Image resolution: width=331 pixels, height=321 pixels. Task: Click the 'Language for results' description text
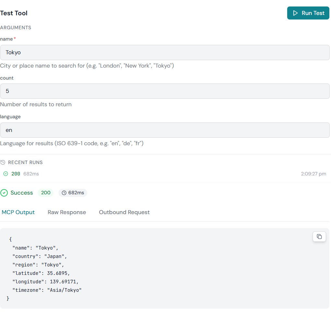(x=72, y=143)
